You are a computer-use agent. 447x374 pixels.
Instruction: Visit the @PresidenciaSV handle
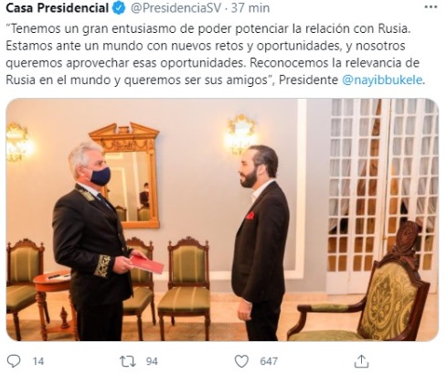176,8
